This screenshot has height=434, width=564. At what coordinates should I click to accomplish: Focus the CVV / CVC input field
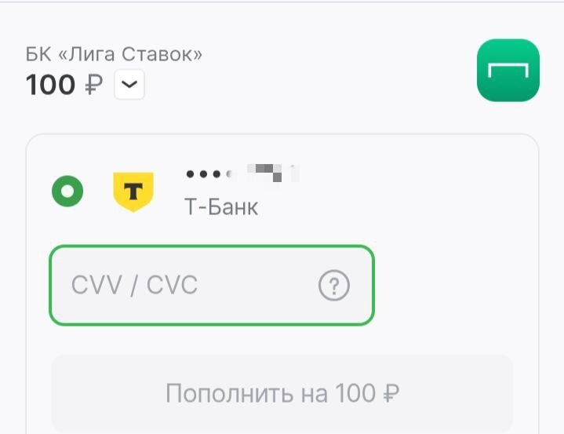212,286
